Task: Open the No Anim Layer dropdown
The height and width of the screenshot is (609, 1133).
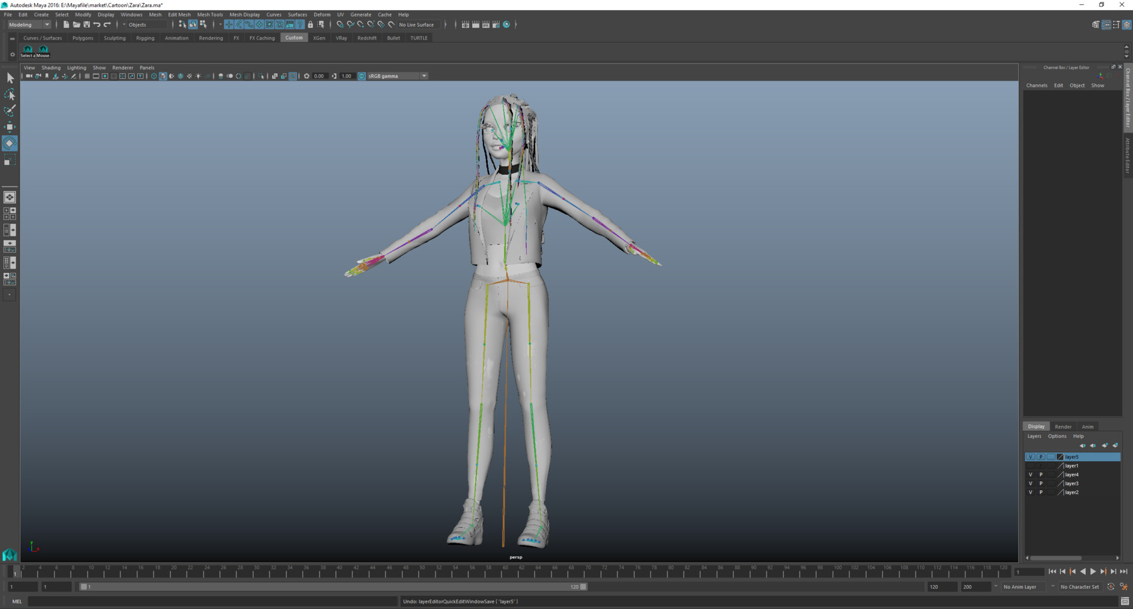Action: 1024,587
